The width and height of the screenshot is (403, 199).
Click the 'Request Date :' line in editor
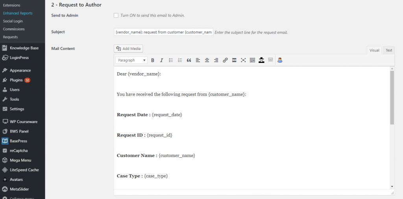[x=149, y=115]
